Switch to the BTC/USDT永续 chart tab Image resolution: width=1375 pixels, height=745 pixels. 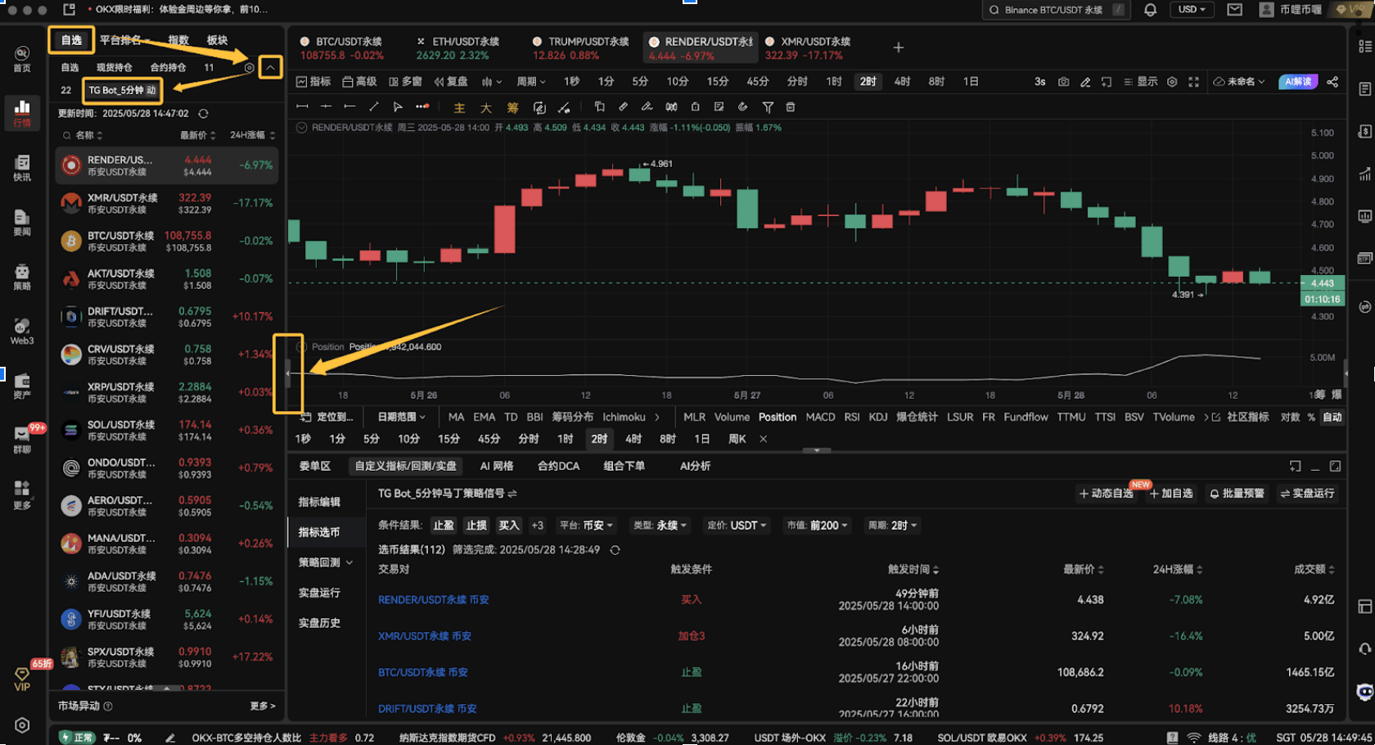(x=342, y=48)
